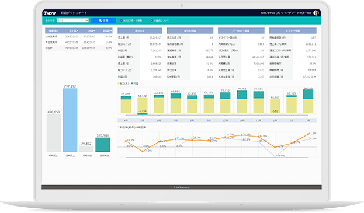Click the 11月 bar labeled 79,764
This screenshot has height=213, width=364.
pos(242,102)
